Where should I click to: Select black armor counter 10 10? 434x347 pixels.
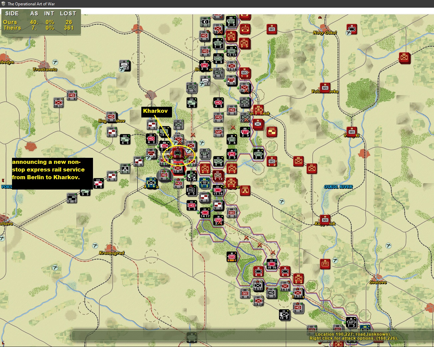pyautogui.click(x=272, y=264)
